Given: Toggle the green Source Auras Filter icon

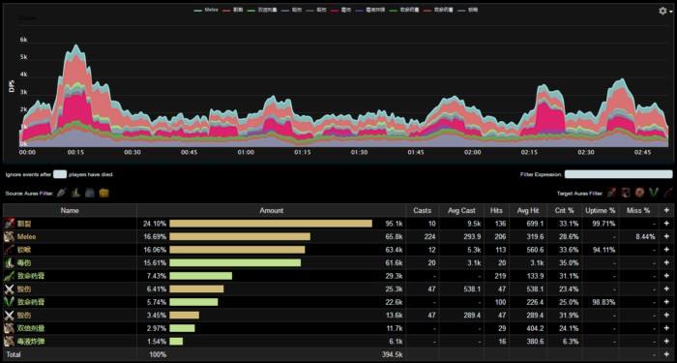Looking at the screenshot, I should click(76, 193).
